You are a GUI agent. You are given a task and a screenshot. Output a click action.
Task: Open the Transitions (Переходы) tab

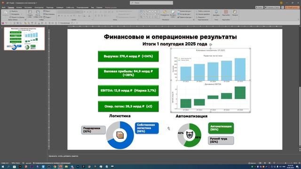coord(50,8)
